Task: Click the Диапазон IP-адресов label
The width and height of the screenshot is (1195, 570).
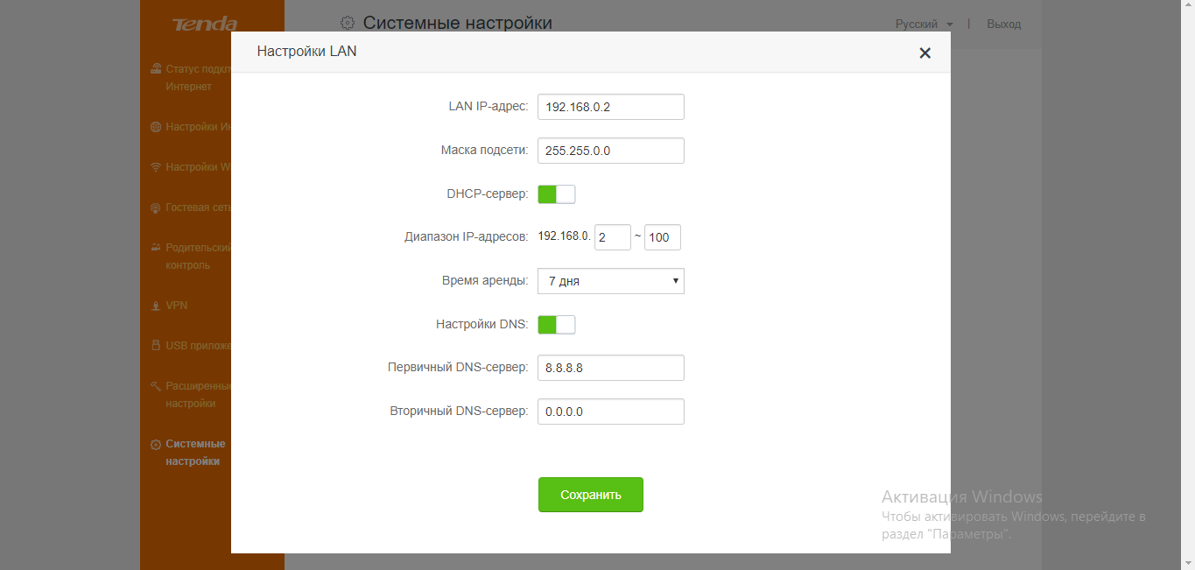Action: pyautogui.click(x=467, y=237)
